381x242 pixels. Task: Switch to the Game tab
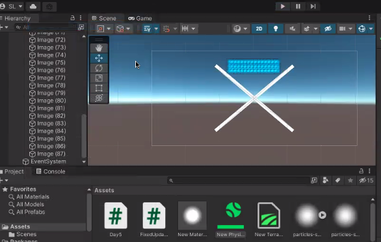coord(140,18)
